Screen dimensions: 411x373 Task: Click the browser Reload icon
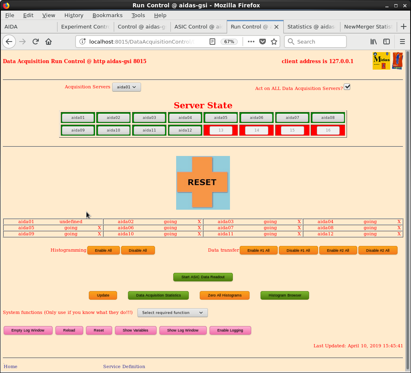[35, 42]
